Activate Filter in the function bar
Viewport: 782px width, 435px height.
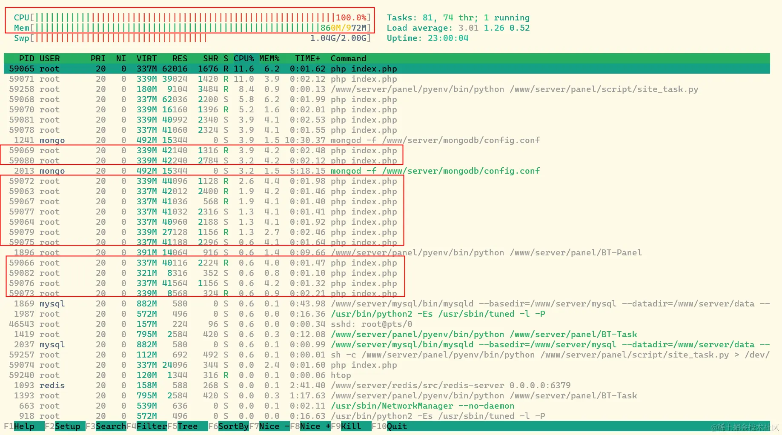[x=147, y=426]
